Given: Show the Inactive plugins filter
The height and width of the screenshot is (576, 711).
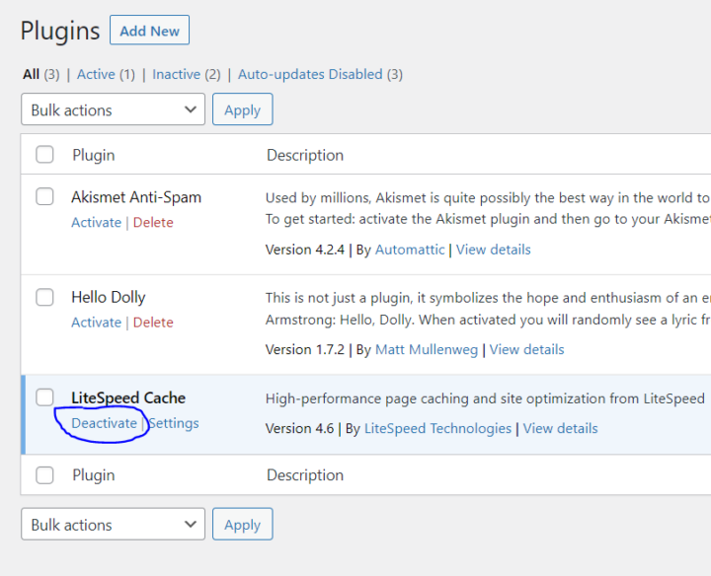Looking at the screenshot, I should point(176,74).
